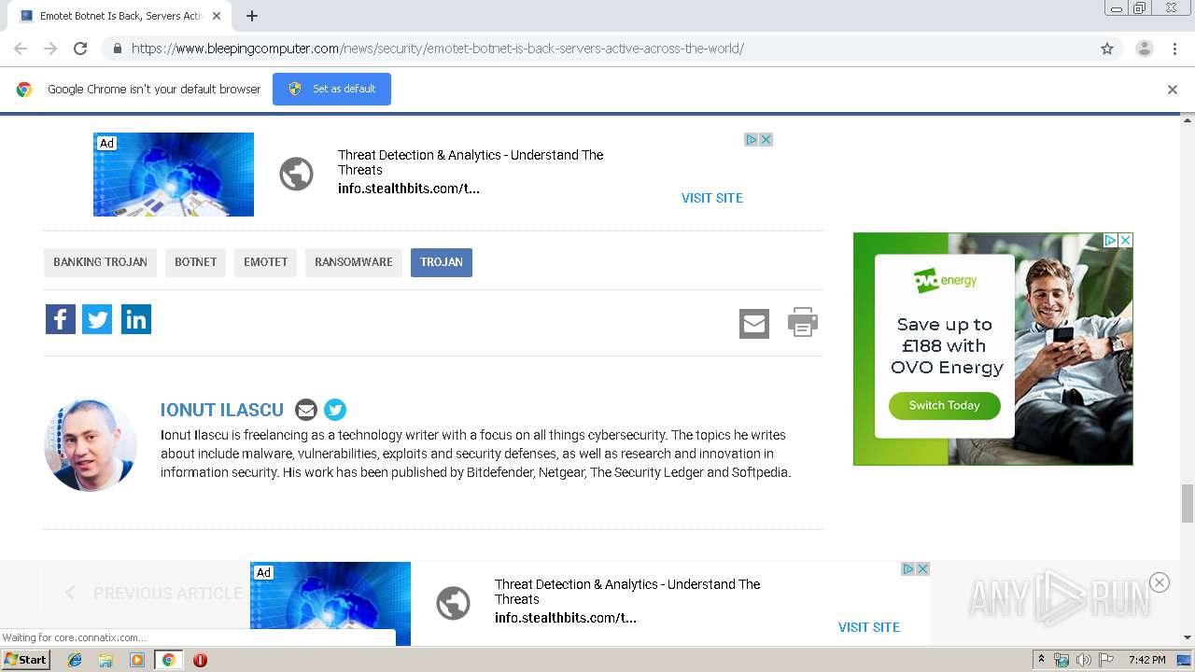Viewport: 1195px width, 672px height.
Task: Click top stealthbits ad image
Action: pyautogui.click(x=174, y=175)
